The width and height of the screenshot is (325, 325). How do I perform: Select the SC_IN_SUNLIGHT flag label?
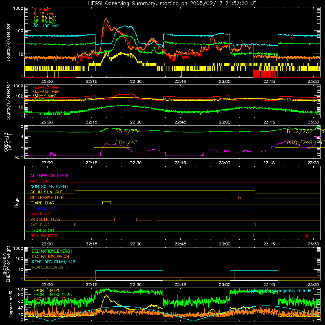tap(47, 192)
